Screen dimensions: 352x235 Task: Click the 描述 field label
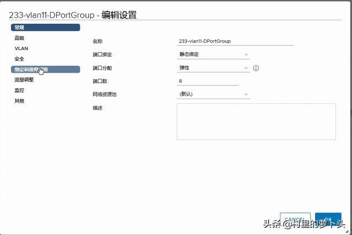pos(98,107)
